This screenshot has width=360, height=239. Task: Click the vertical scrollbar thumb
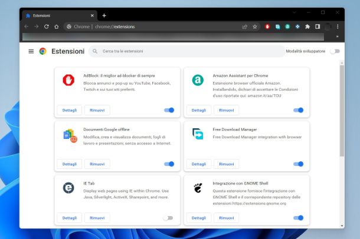(x=342, y=111)
